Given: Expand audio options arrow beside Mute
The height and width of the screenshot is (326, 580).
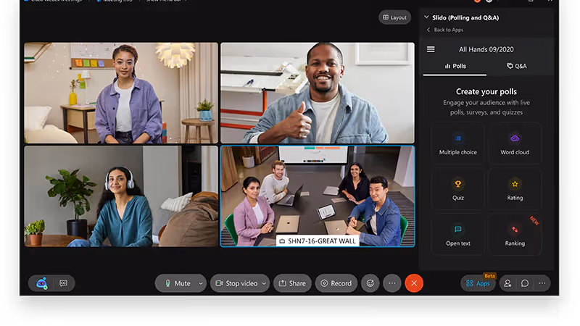Looking at the screenshot, I should tap(201, 283).
